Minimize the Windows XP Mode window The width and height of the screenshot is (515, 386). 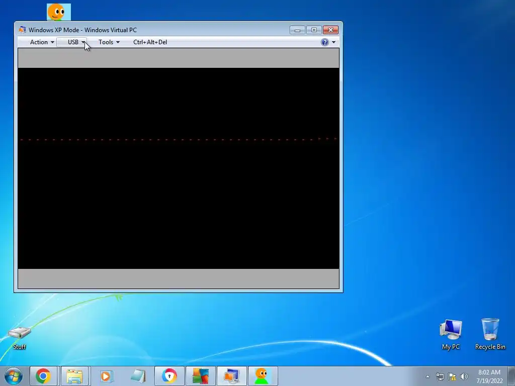point(298,30)
